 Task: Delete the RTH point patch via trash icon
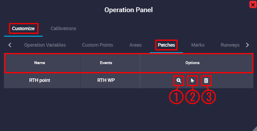coord(206,80)
